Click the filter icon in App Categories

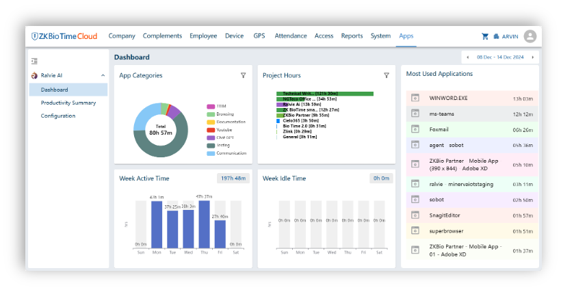(x=243, y=75)
